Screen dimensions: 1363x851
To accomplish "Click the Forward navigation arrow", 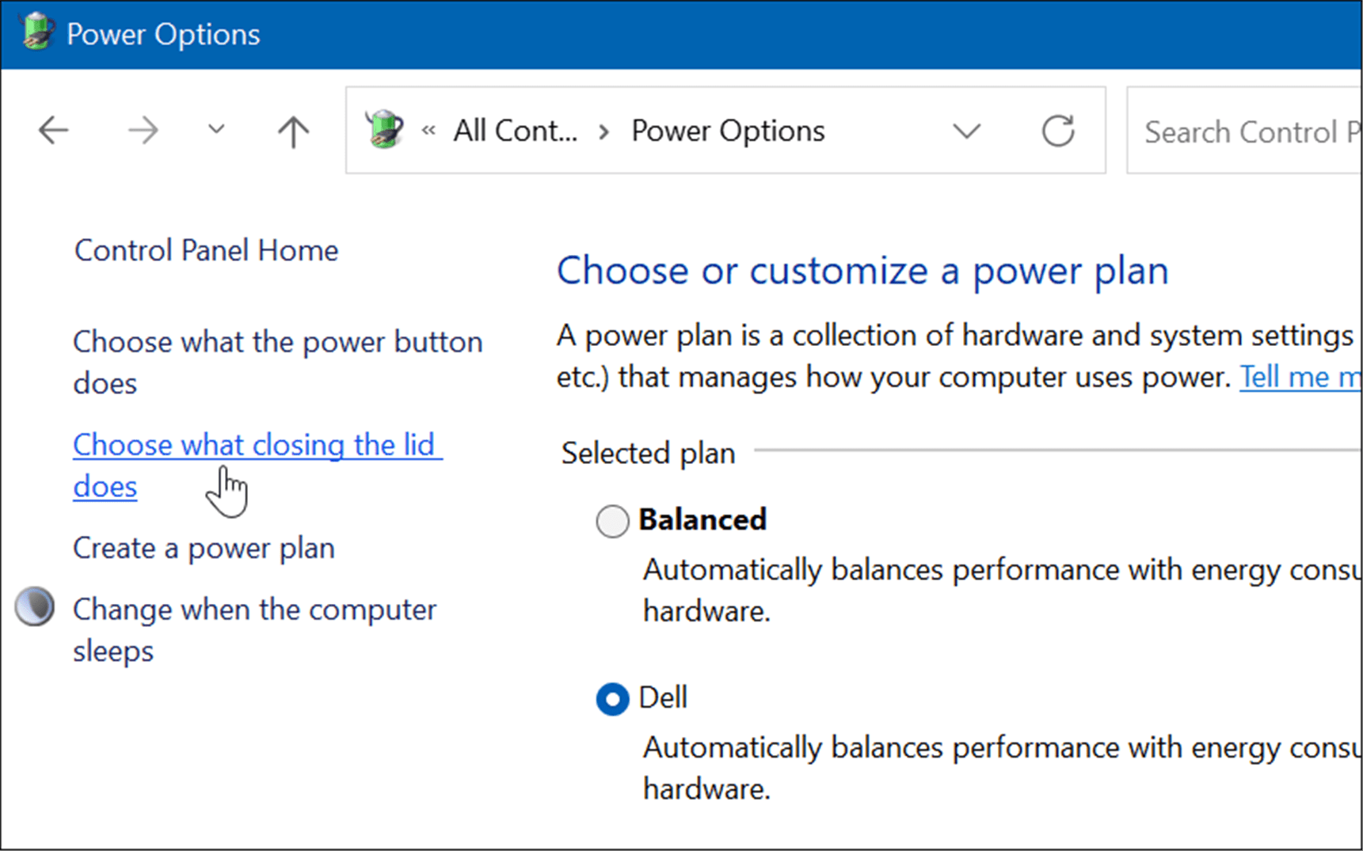I will 143,131.
